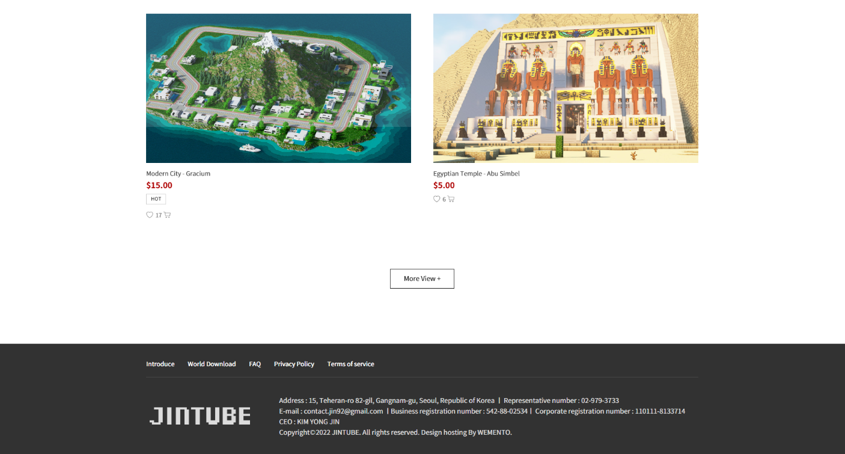Image resolution: width=845 pixels, height=454 pixels.
Task: Click the Copyright©2022 JINTUBE notice
Action: [x=395, y=432]
